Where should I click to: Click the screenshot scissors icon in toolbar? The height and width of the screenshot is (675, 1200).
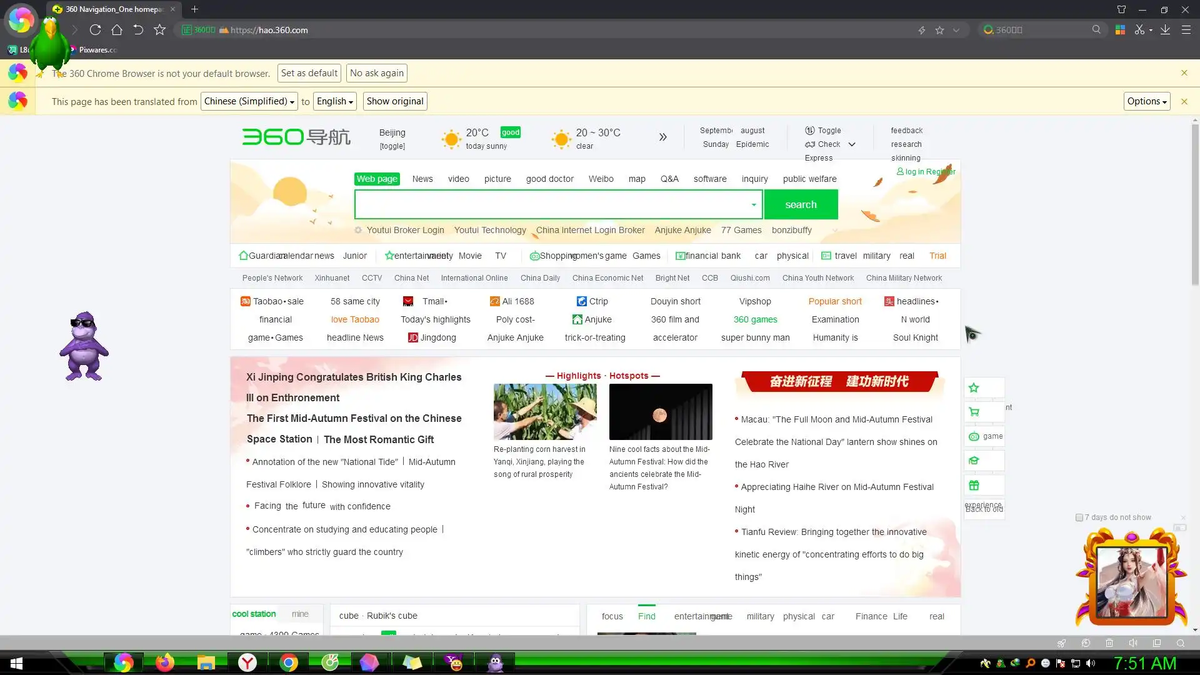(x=1139, y=30)
